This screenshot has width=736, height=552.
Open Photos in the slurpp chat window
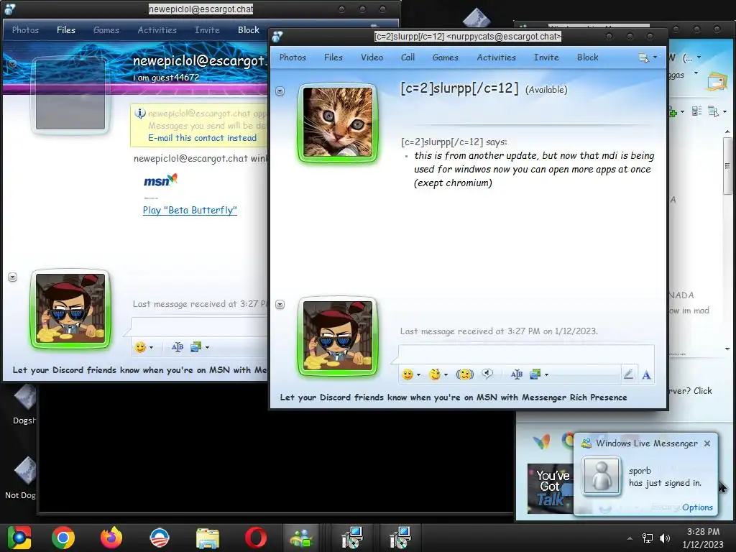tap(293, 57)
